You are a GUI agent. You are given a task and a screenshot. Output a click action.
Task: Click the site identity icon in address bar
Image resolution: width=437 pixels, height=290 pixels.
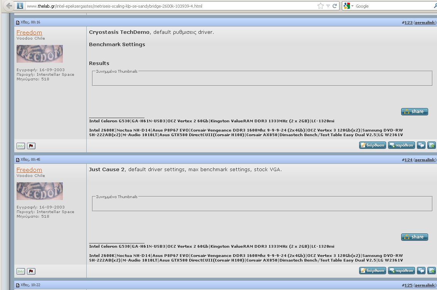[x=20, y=5]
